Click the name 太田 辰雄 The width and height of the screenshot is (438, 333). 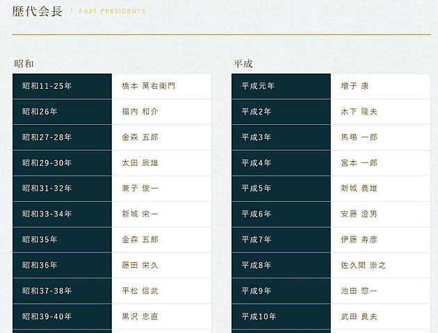(140, 163)
